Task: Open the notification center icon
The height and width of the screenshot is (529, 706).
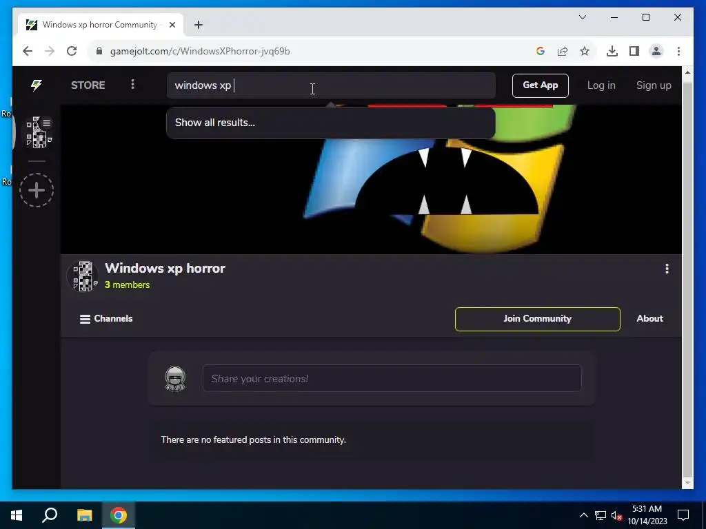Action: [683, 515]
